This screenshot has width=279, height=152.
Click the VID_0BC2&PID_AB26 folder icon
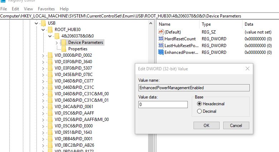[50, 145]
